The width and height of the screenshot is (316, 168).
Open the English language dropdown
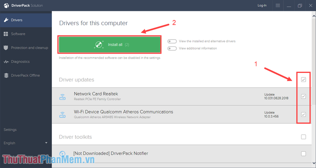pos(26,143)
